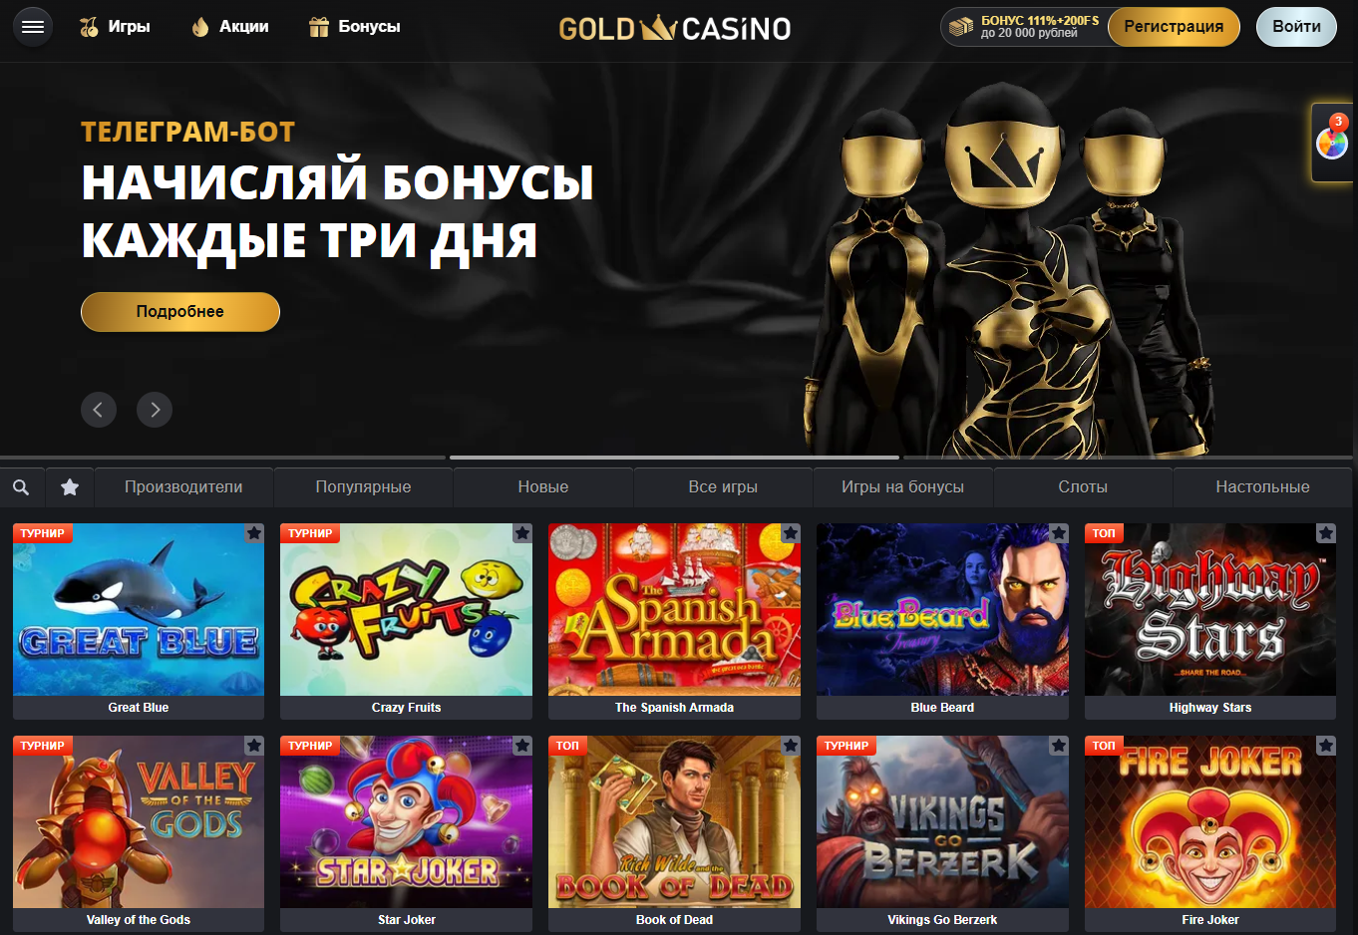
Task: Click the Gold Casino logo
Action: pyautogui.click(x=675, y=28)
